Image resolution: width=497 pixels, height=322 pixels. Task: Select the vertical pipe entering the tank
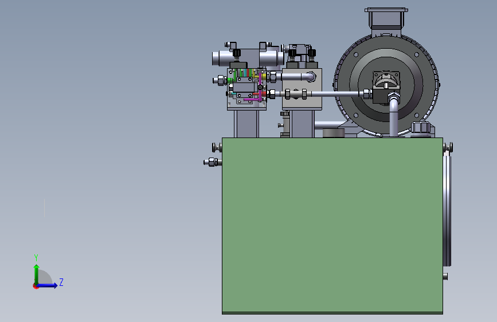click(393, 117)
